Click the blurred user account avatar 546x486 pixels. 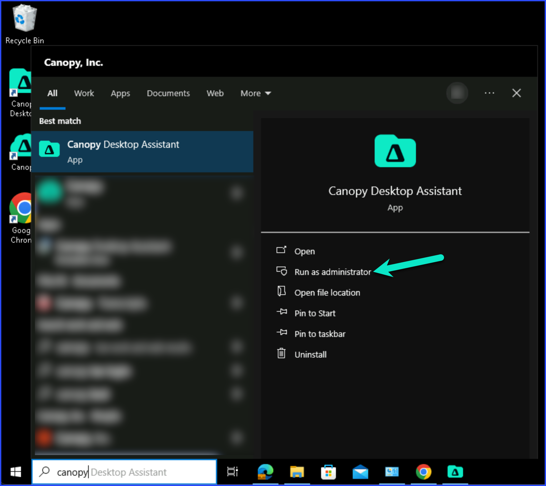tap(457, 93)
